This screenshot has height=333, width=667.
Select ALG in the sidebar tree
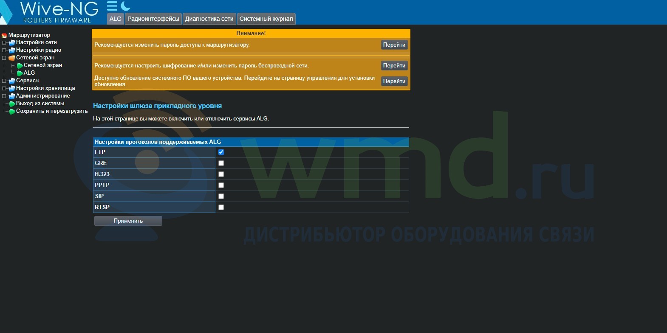(x=29, y=73)
